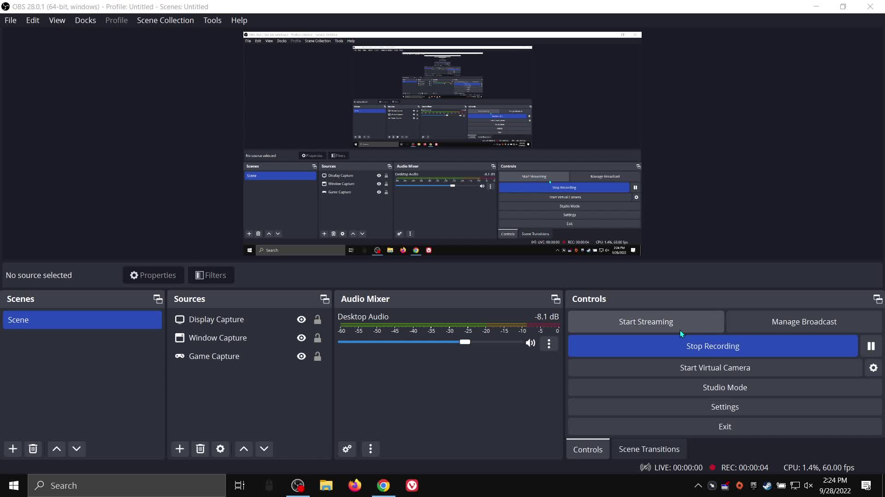The width and height of the screenshot is (885, 497).
Task: Switch to Scene Transitions tab
Action: (x=649, y=449)
